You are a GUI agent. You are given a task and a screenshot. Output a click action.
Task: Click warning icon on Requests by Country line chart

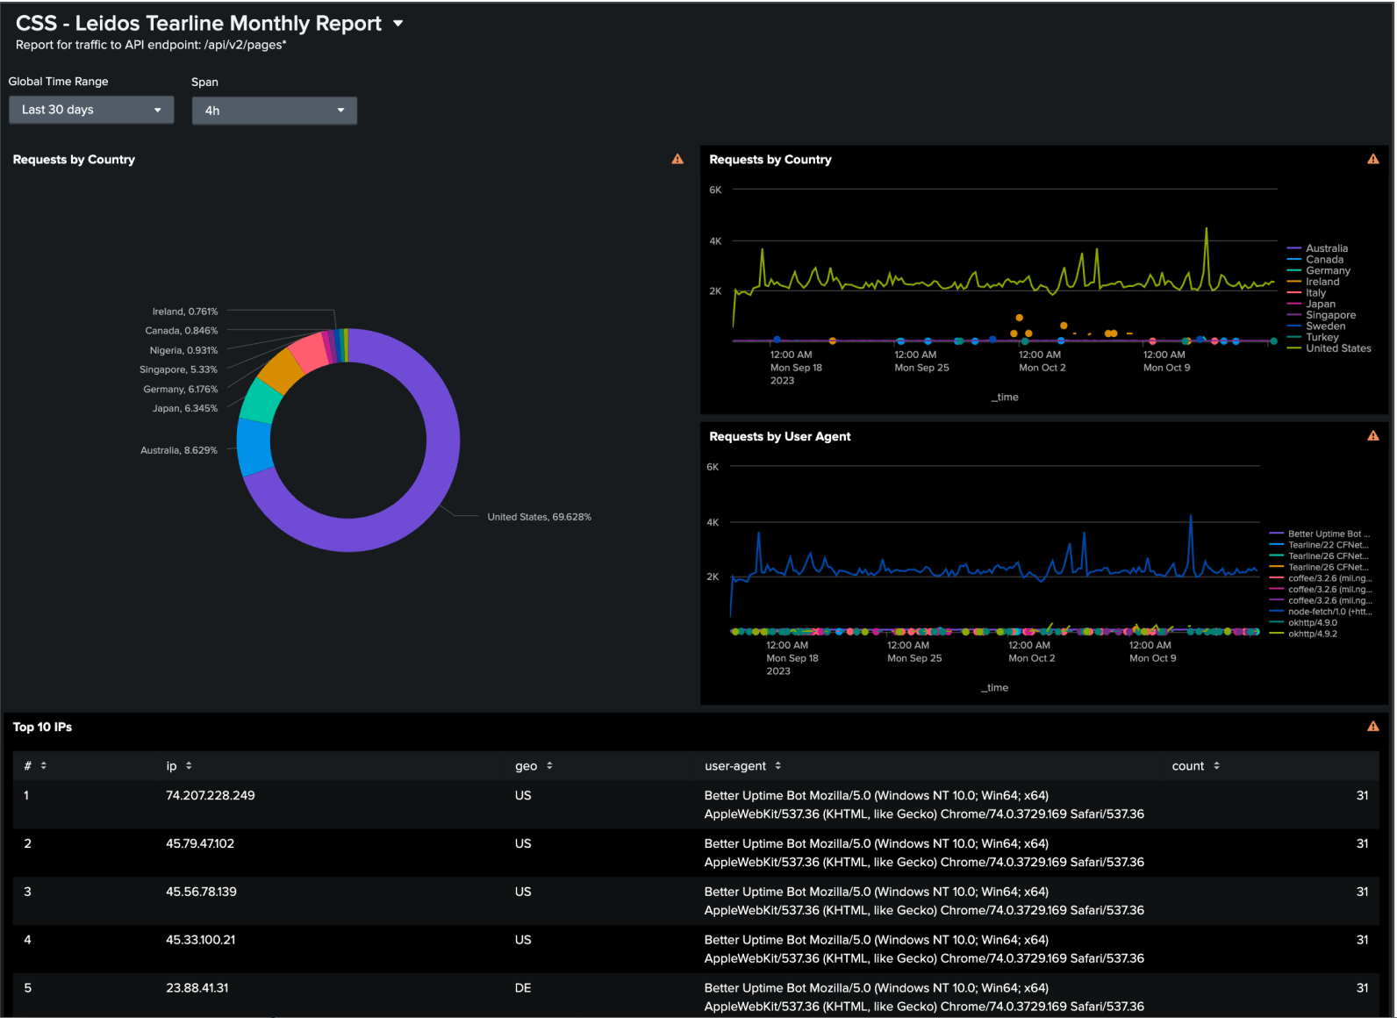(1372, 159)
